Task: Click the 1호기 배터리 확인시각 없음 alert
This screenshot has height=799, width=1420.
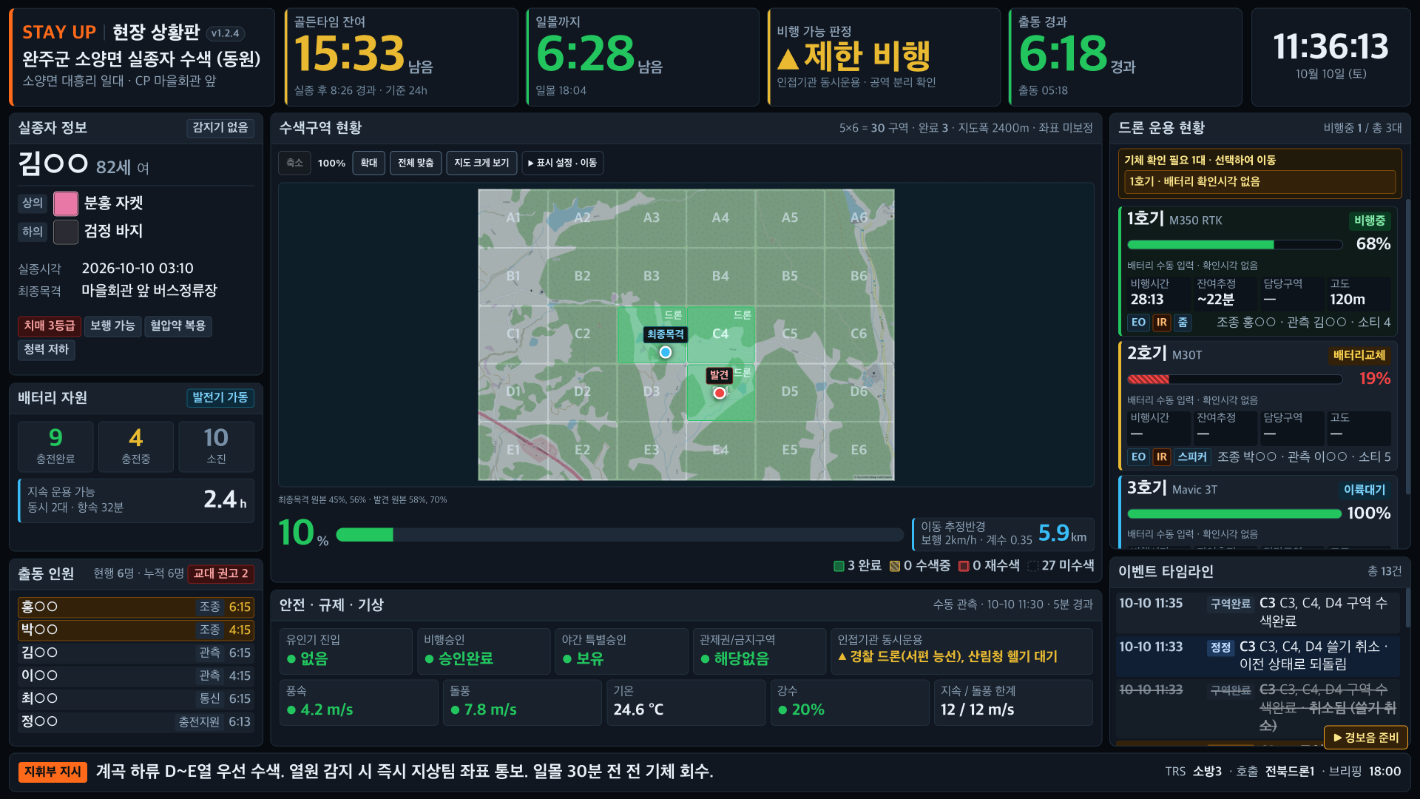Action: (1260, 182)
